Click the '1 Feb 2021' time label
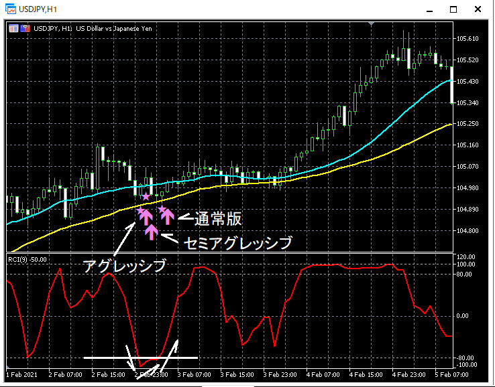 tap(21, 375)
